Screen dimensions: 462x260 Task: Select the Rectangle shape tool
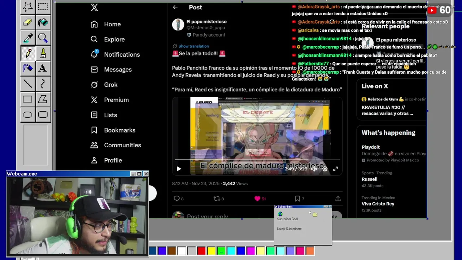28,99
